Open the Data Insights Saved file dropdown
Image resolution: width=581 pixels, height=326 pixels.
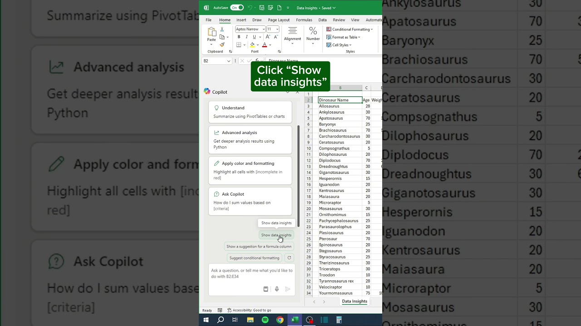(316, 8)
